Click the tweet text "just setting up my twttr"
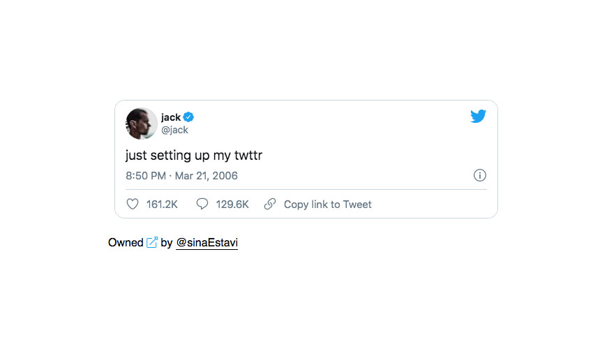Screen dimensions: 593x349 (x=194, y=155)
